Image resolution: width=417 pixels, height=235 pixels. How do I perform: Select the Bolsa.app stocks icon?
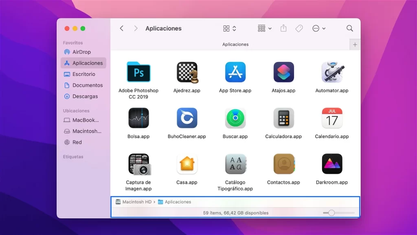click(x=138, y=118)
